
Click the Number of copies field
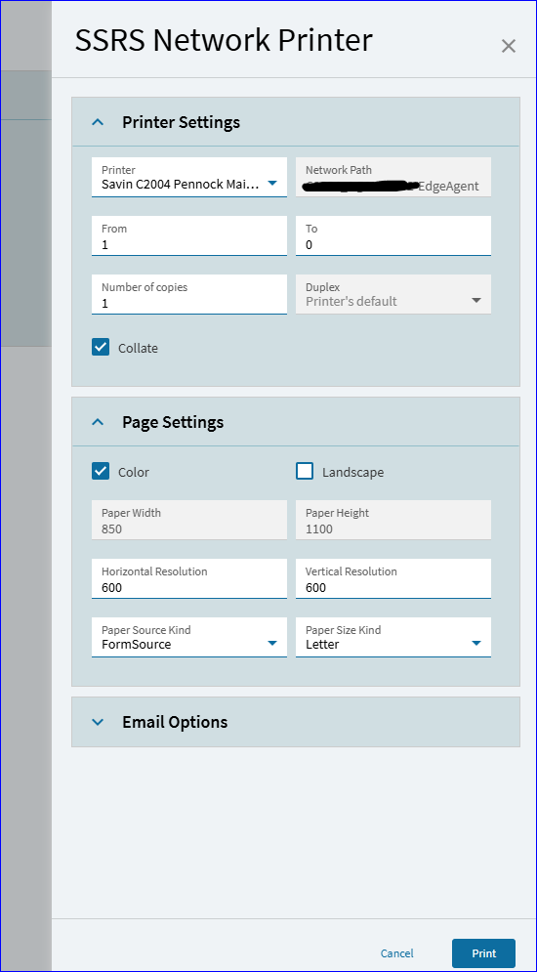188,294
